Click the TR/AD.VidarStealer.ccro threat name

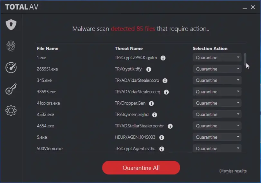pos(137,80)
